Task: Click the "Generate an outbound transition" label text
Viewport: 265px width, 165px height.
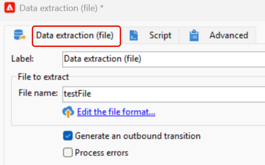Action: [137, 136]
